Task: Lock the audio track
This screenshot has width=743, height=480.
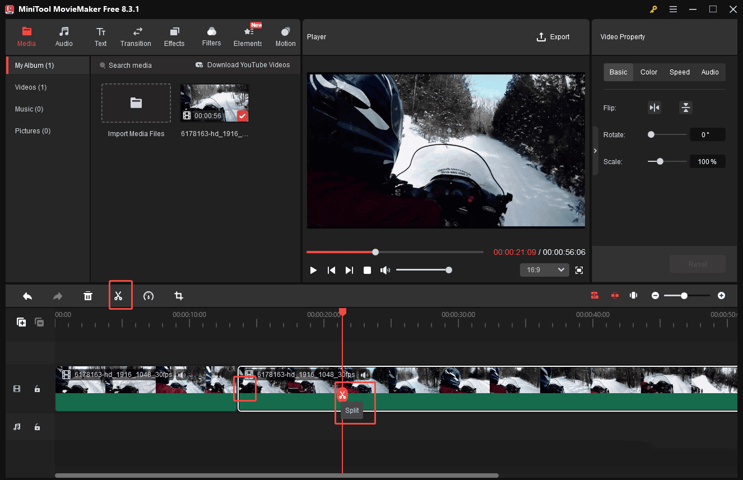Action: [x=37, y=427]
